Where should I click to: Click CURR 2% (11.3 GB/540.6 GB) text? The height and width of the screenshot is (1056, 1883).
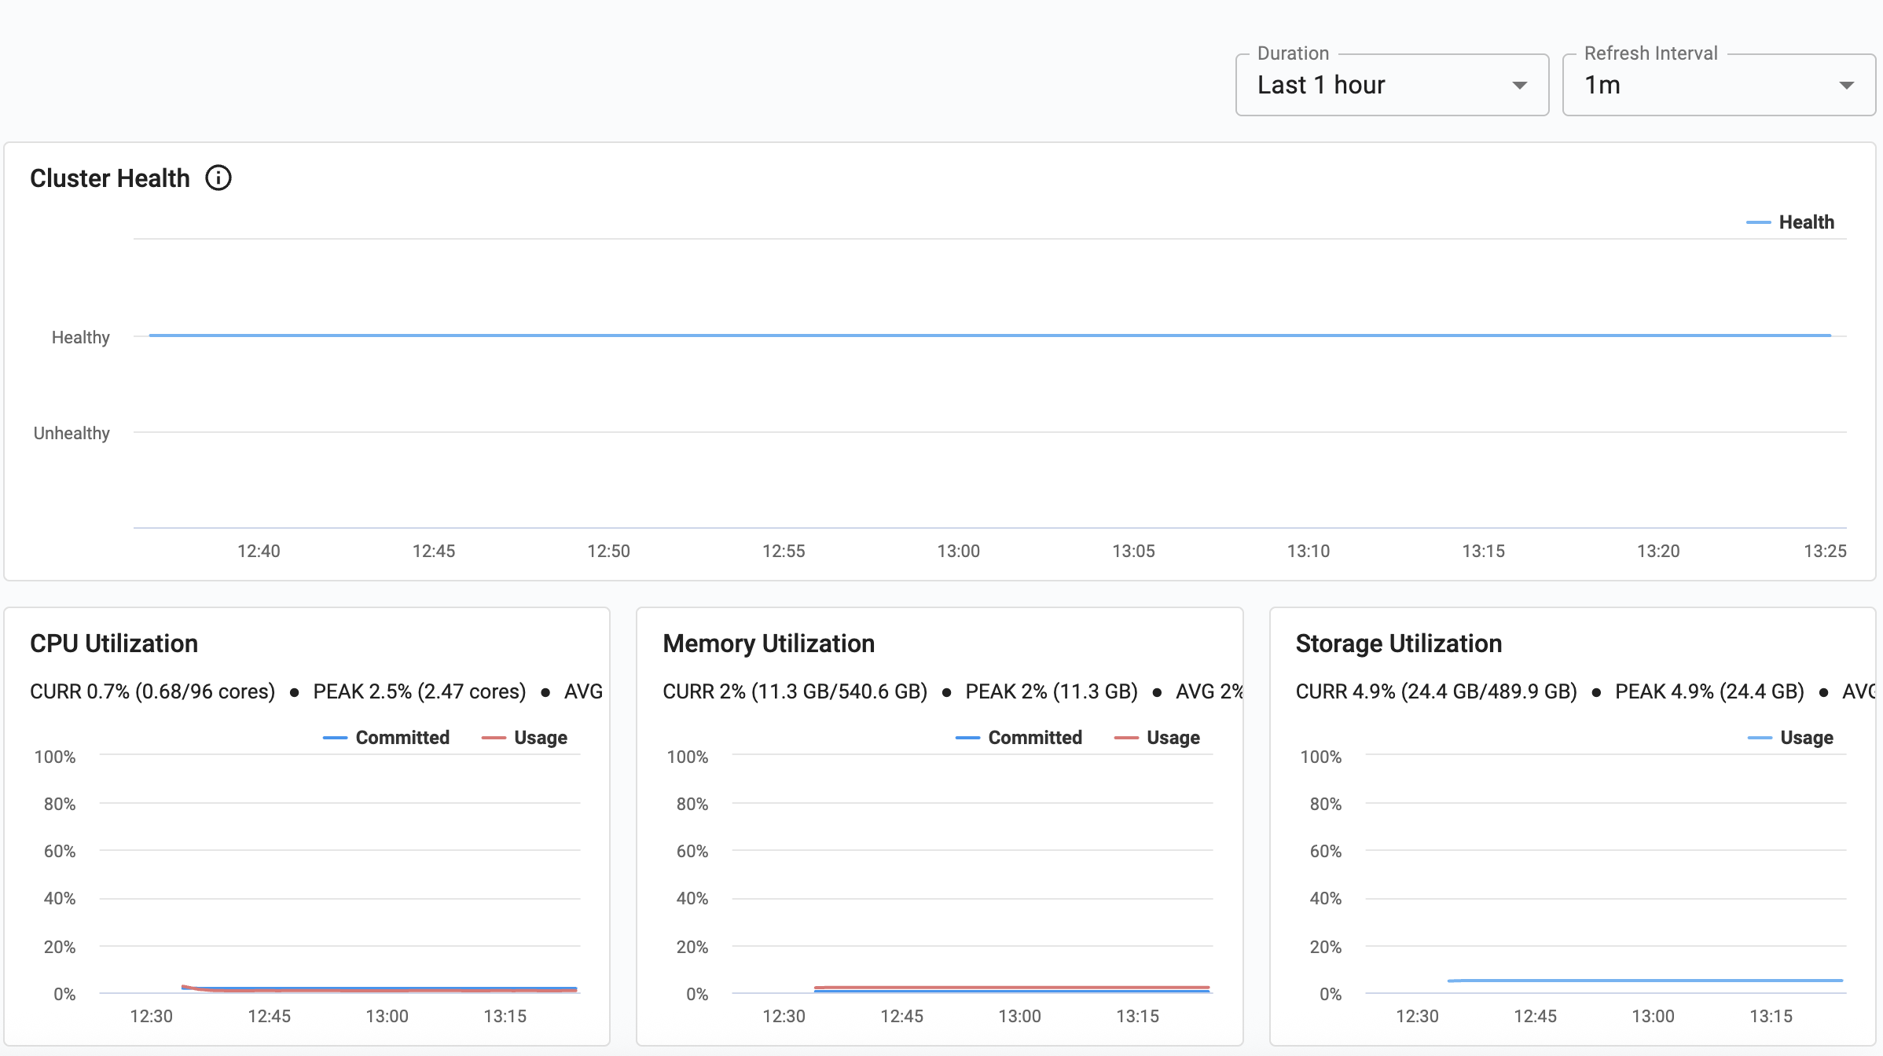coord(795,691)
